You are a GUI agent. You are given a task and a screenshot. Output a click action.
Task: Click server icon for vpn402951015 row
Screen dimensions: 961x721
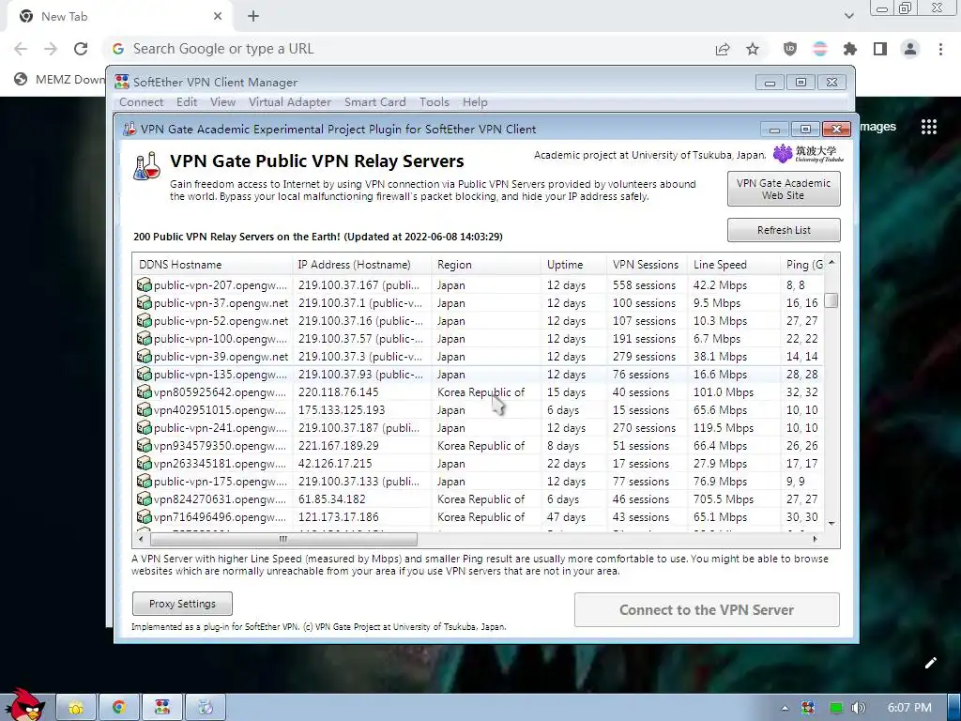(x=144, y=409)
